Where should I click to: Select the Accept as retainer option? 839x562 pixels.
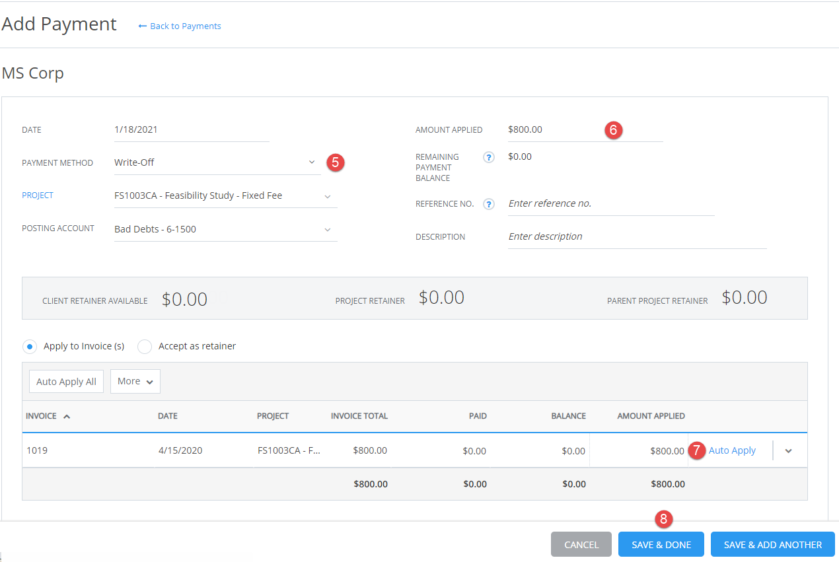[x=144, y=346]
